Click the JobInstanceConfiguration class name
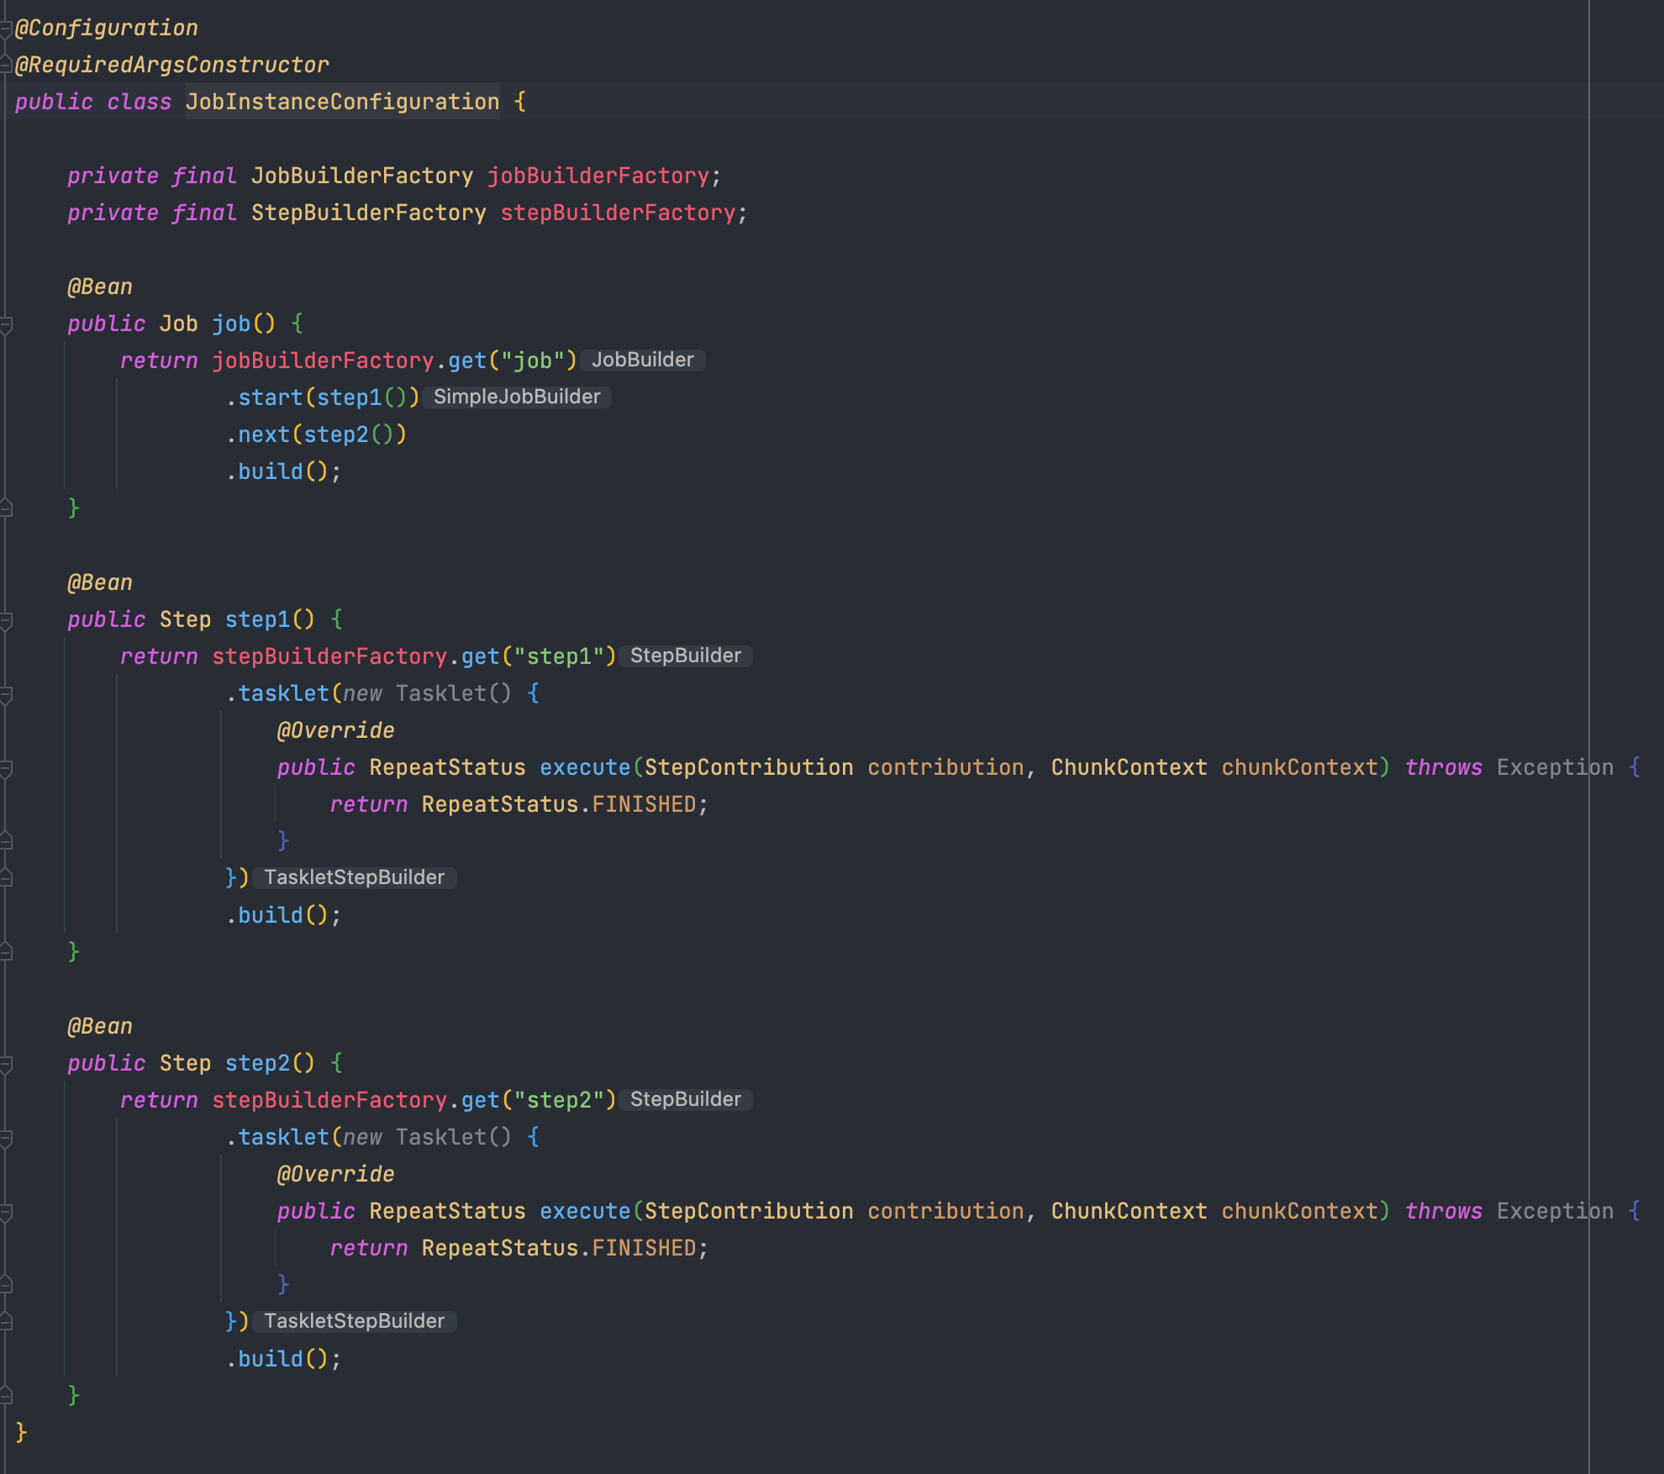Screen dimensions: 1664x1474 342,102
